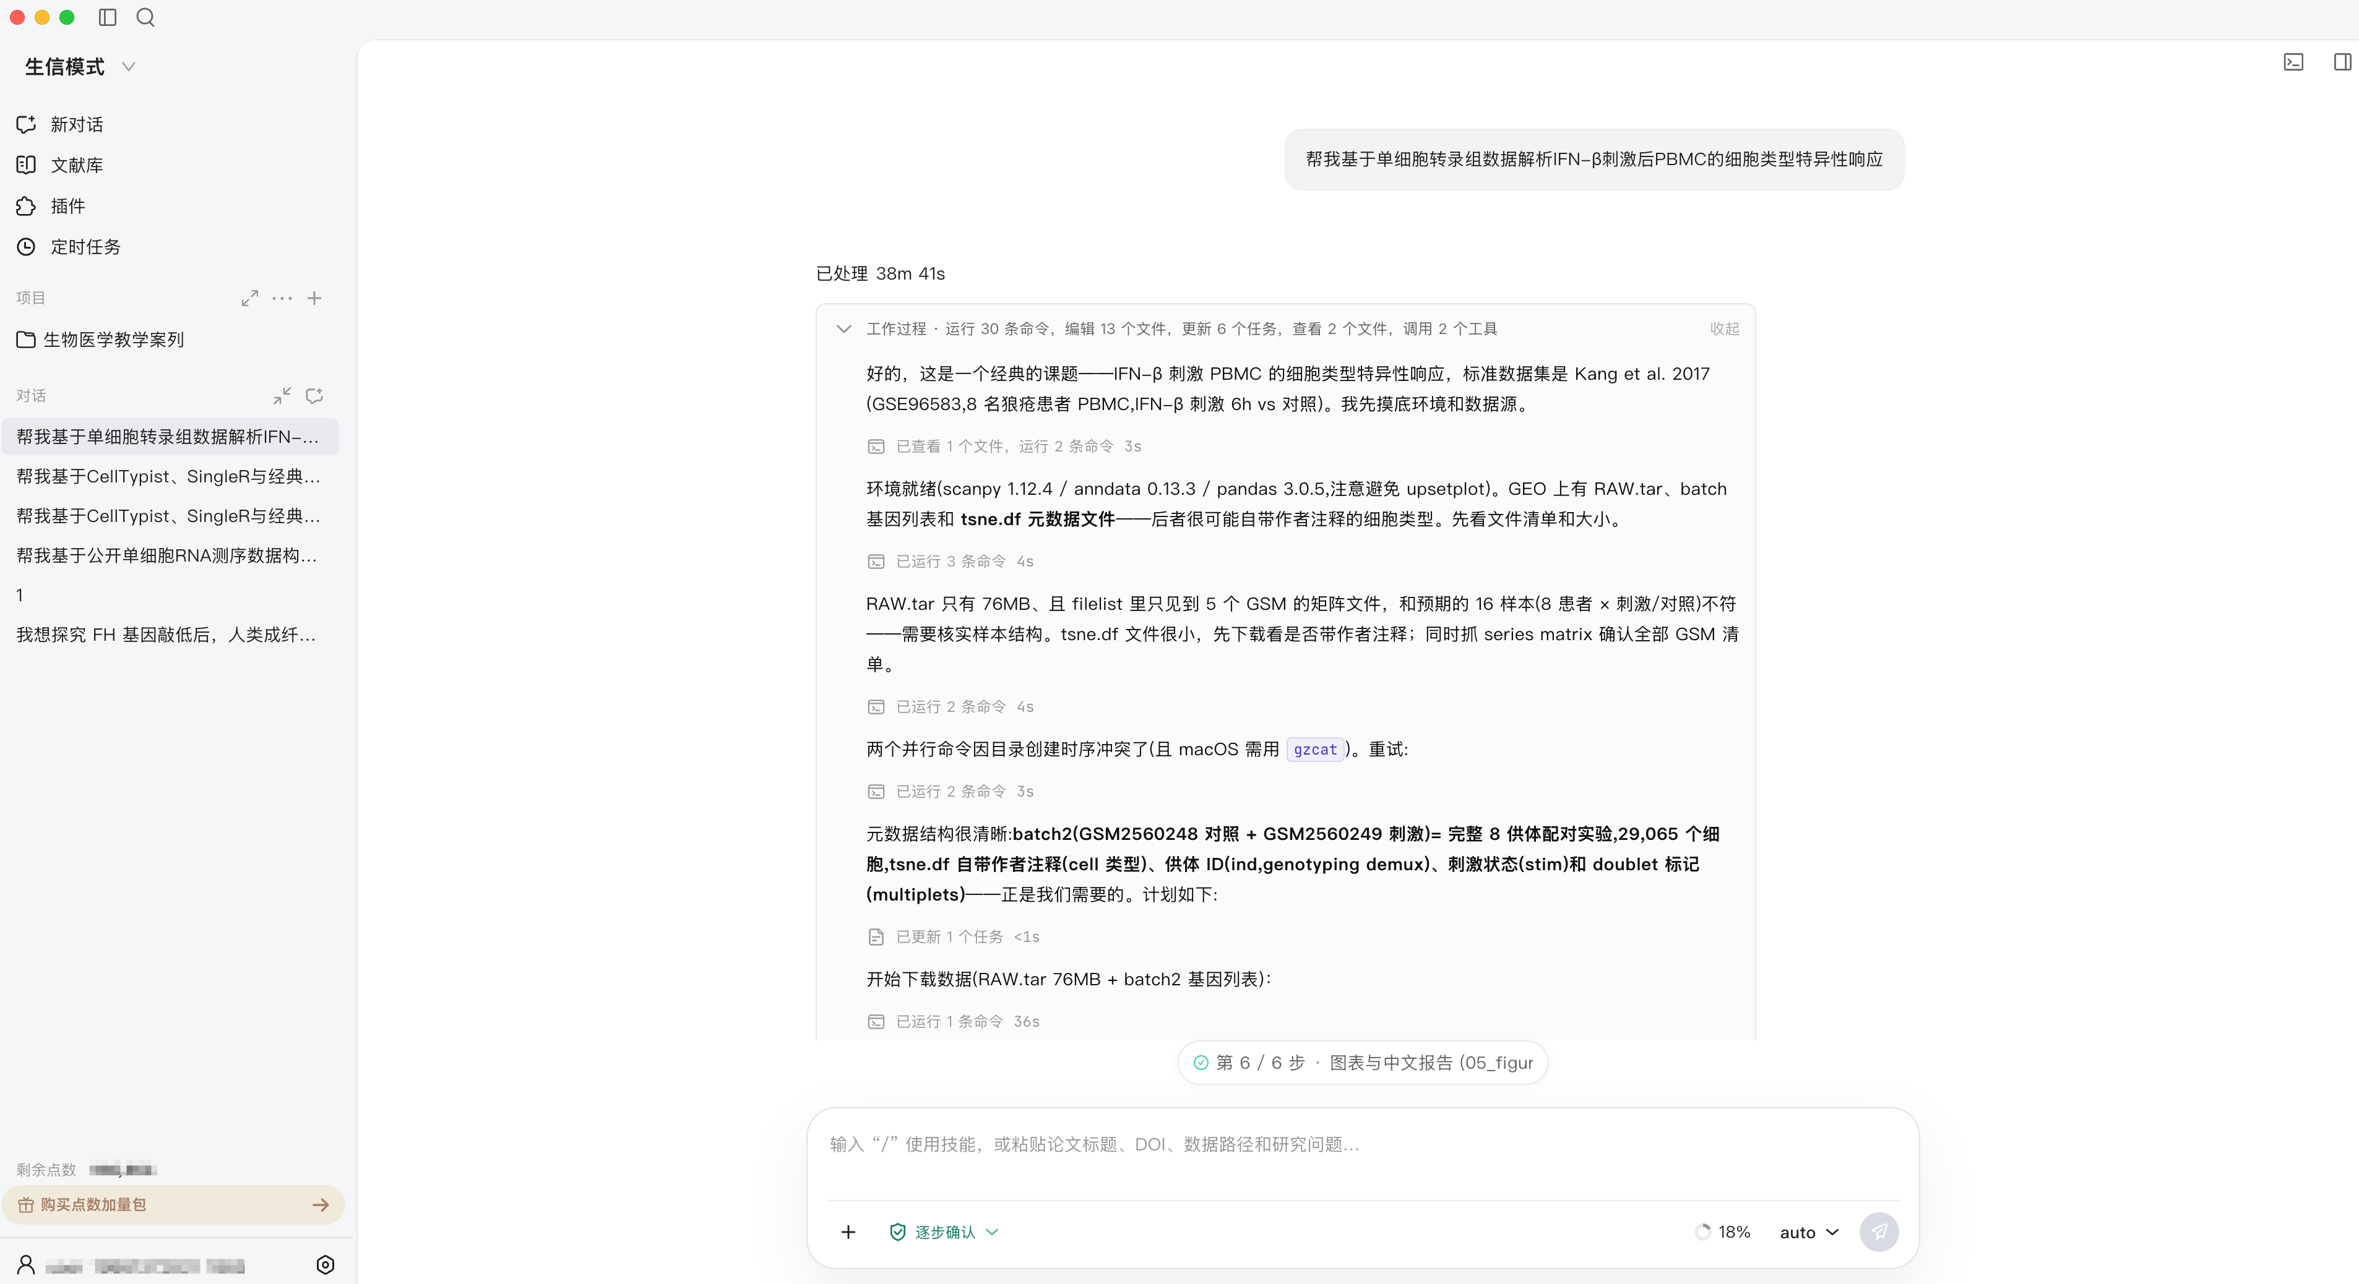
Task: Expand 已运行 1 条命令 36s step
Action: coord(953,1021)
